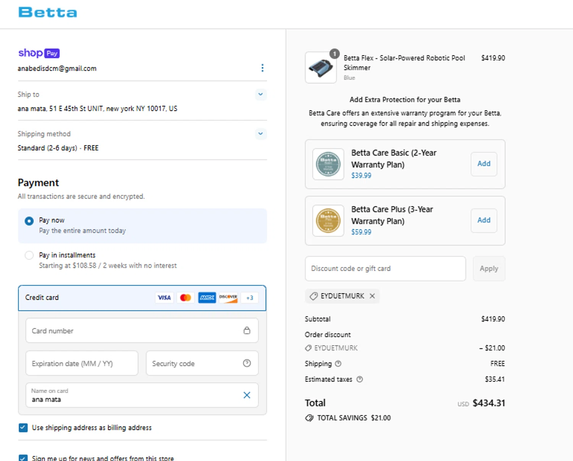Click the shipping address text line
This screenshot has height=461, width=573.
pos(97,109)
